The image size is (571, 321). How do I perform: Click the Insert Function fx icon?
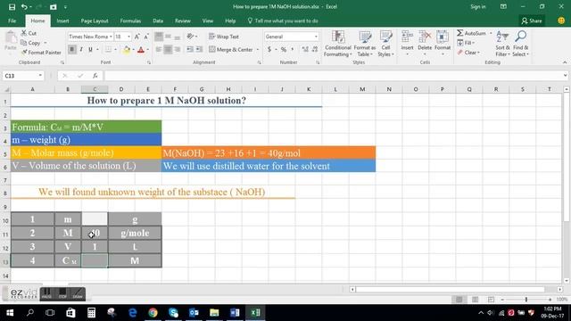coord(95,76)
